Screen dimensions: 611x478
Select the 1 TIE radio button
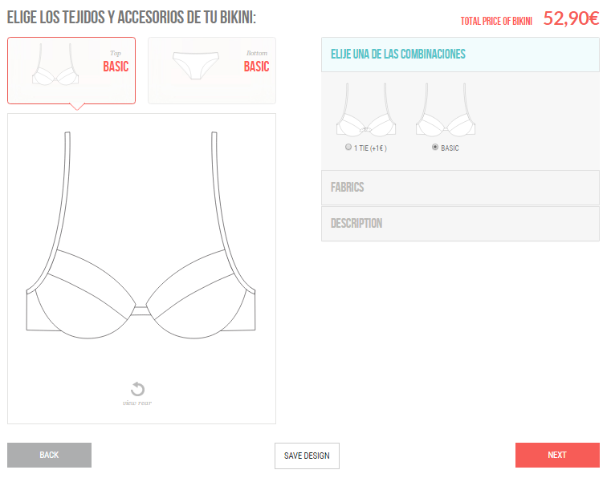pos(348,147)
